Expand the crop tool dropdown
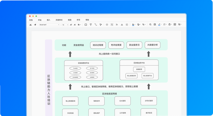 coord(144,24)
